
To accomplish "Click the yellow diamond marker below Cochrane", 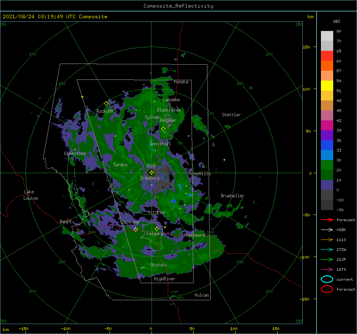I will (x=136, y=229).
